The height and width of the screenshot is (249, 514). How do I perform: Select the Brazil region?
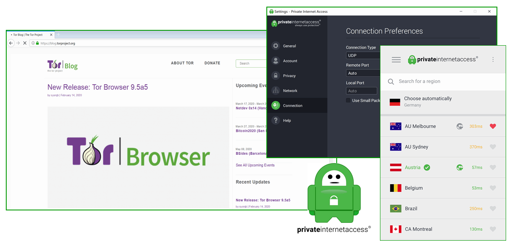pyautogui.click(x=443, y=209)
